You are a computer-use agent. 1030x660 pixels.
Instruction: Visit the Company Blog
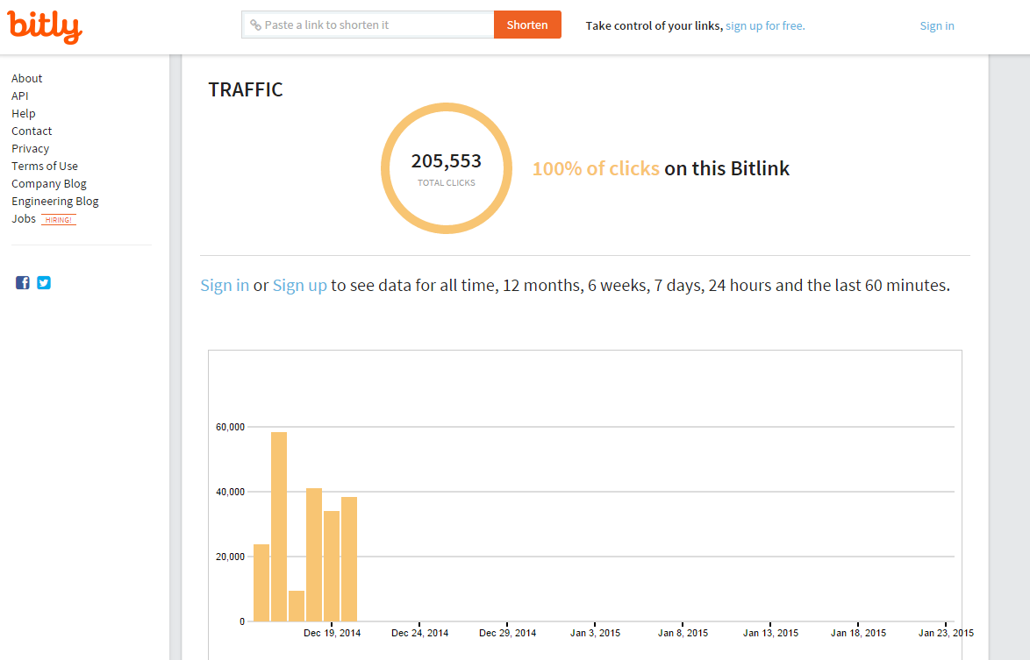click(x=49, y=183)
